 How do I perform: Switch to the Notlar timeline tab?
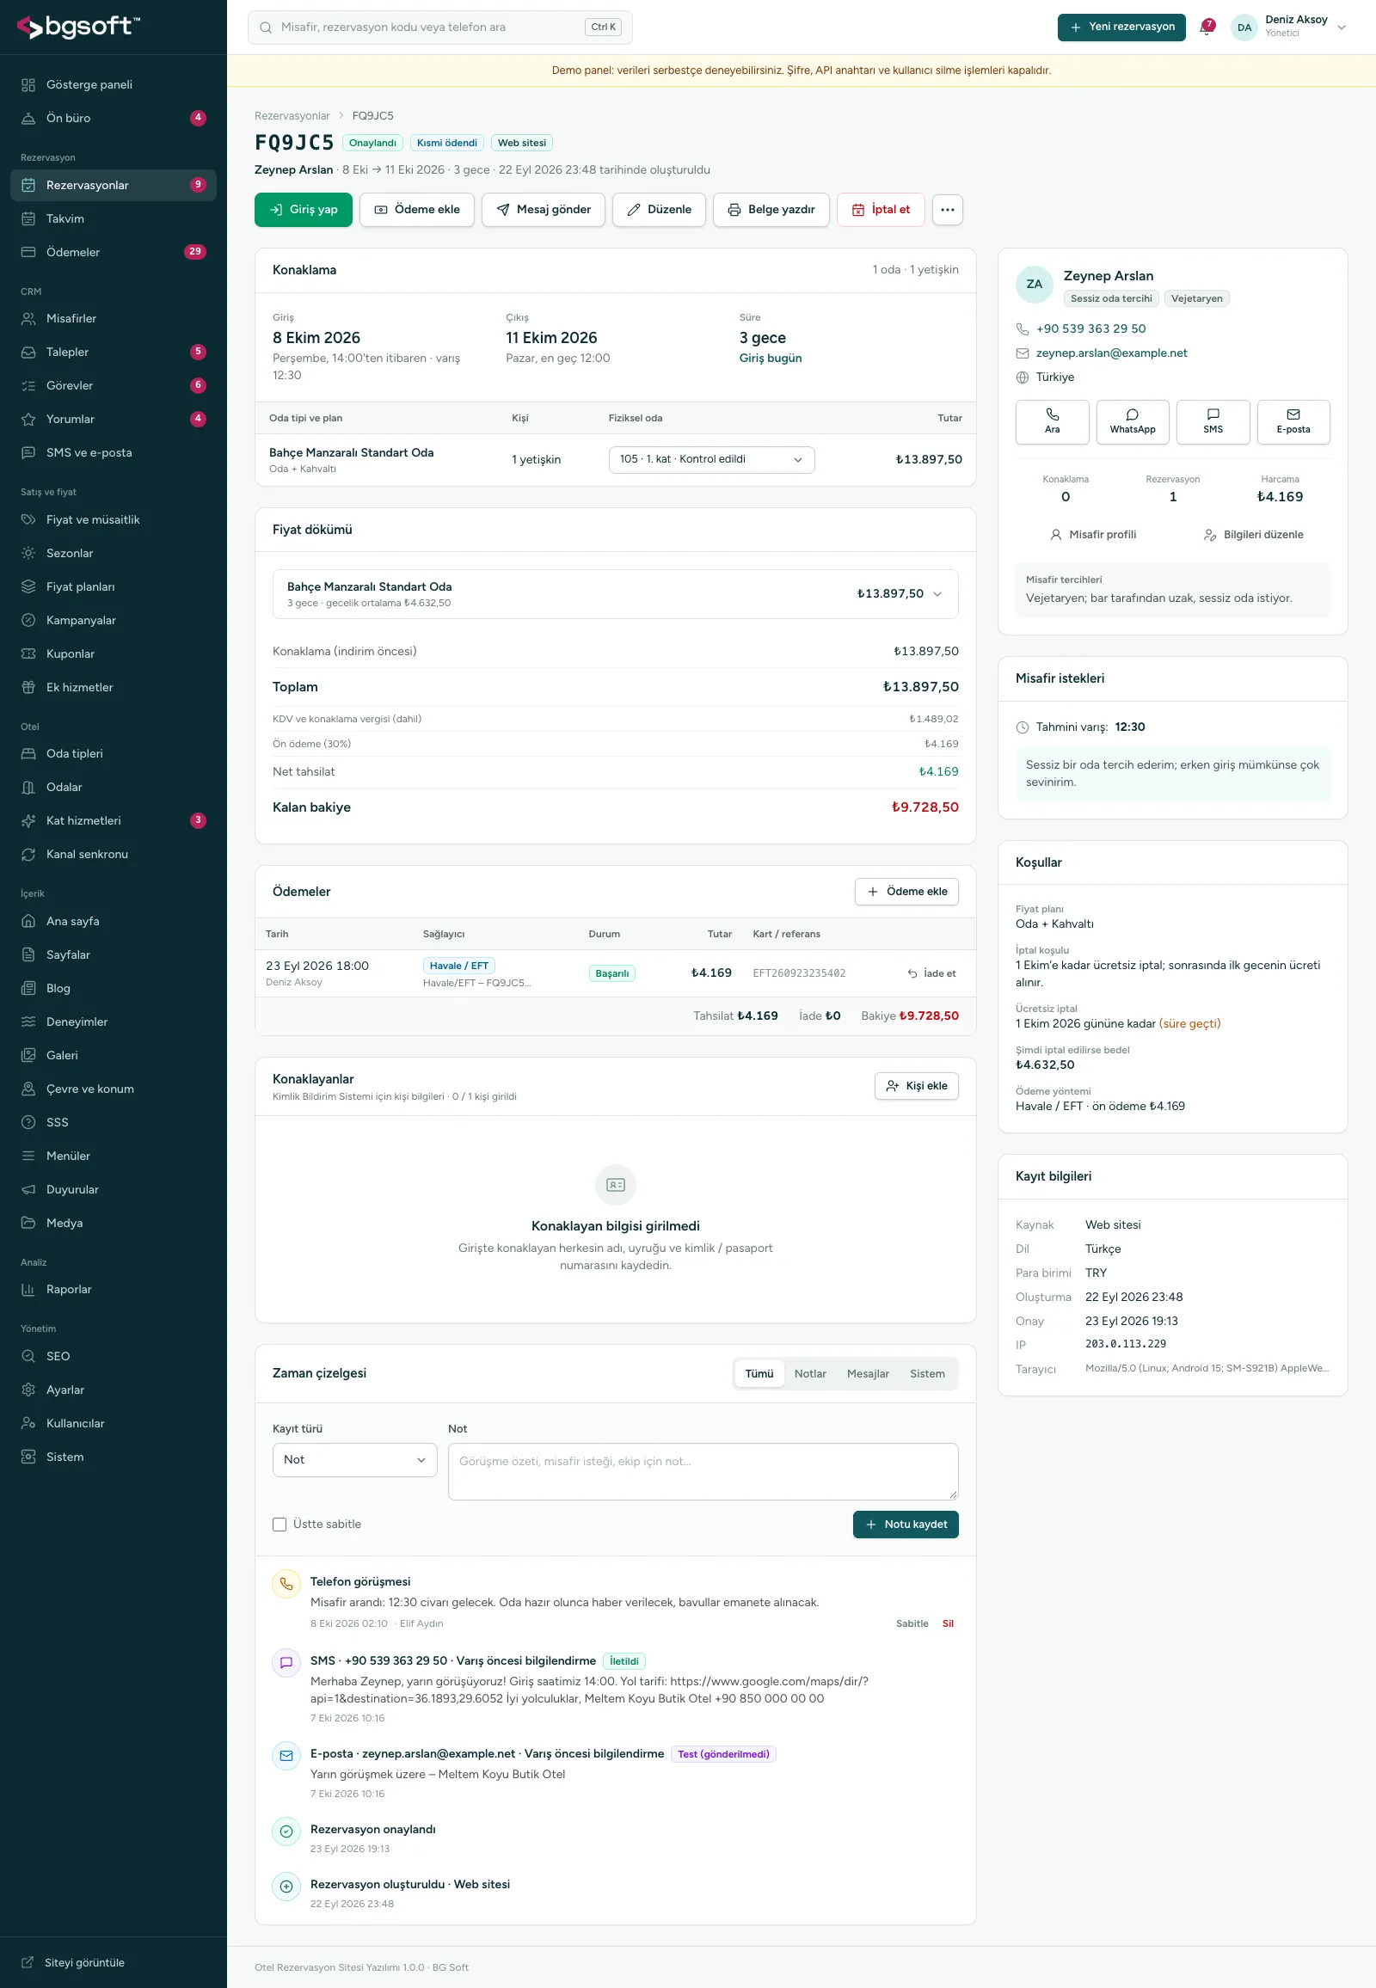(809, 1373)
